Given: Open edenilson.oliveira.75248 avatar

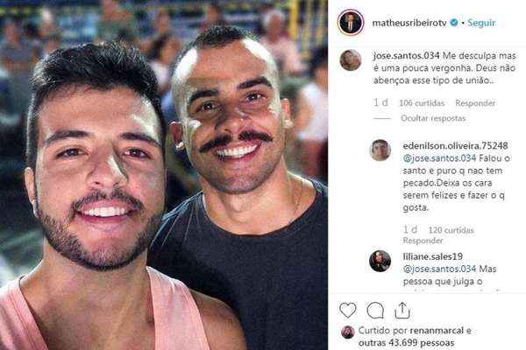Looking at the screenshot, I should pyautogui.click(x=380, y=150).
